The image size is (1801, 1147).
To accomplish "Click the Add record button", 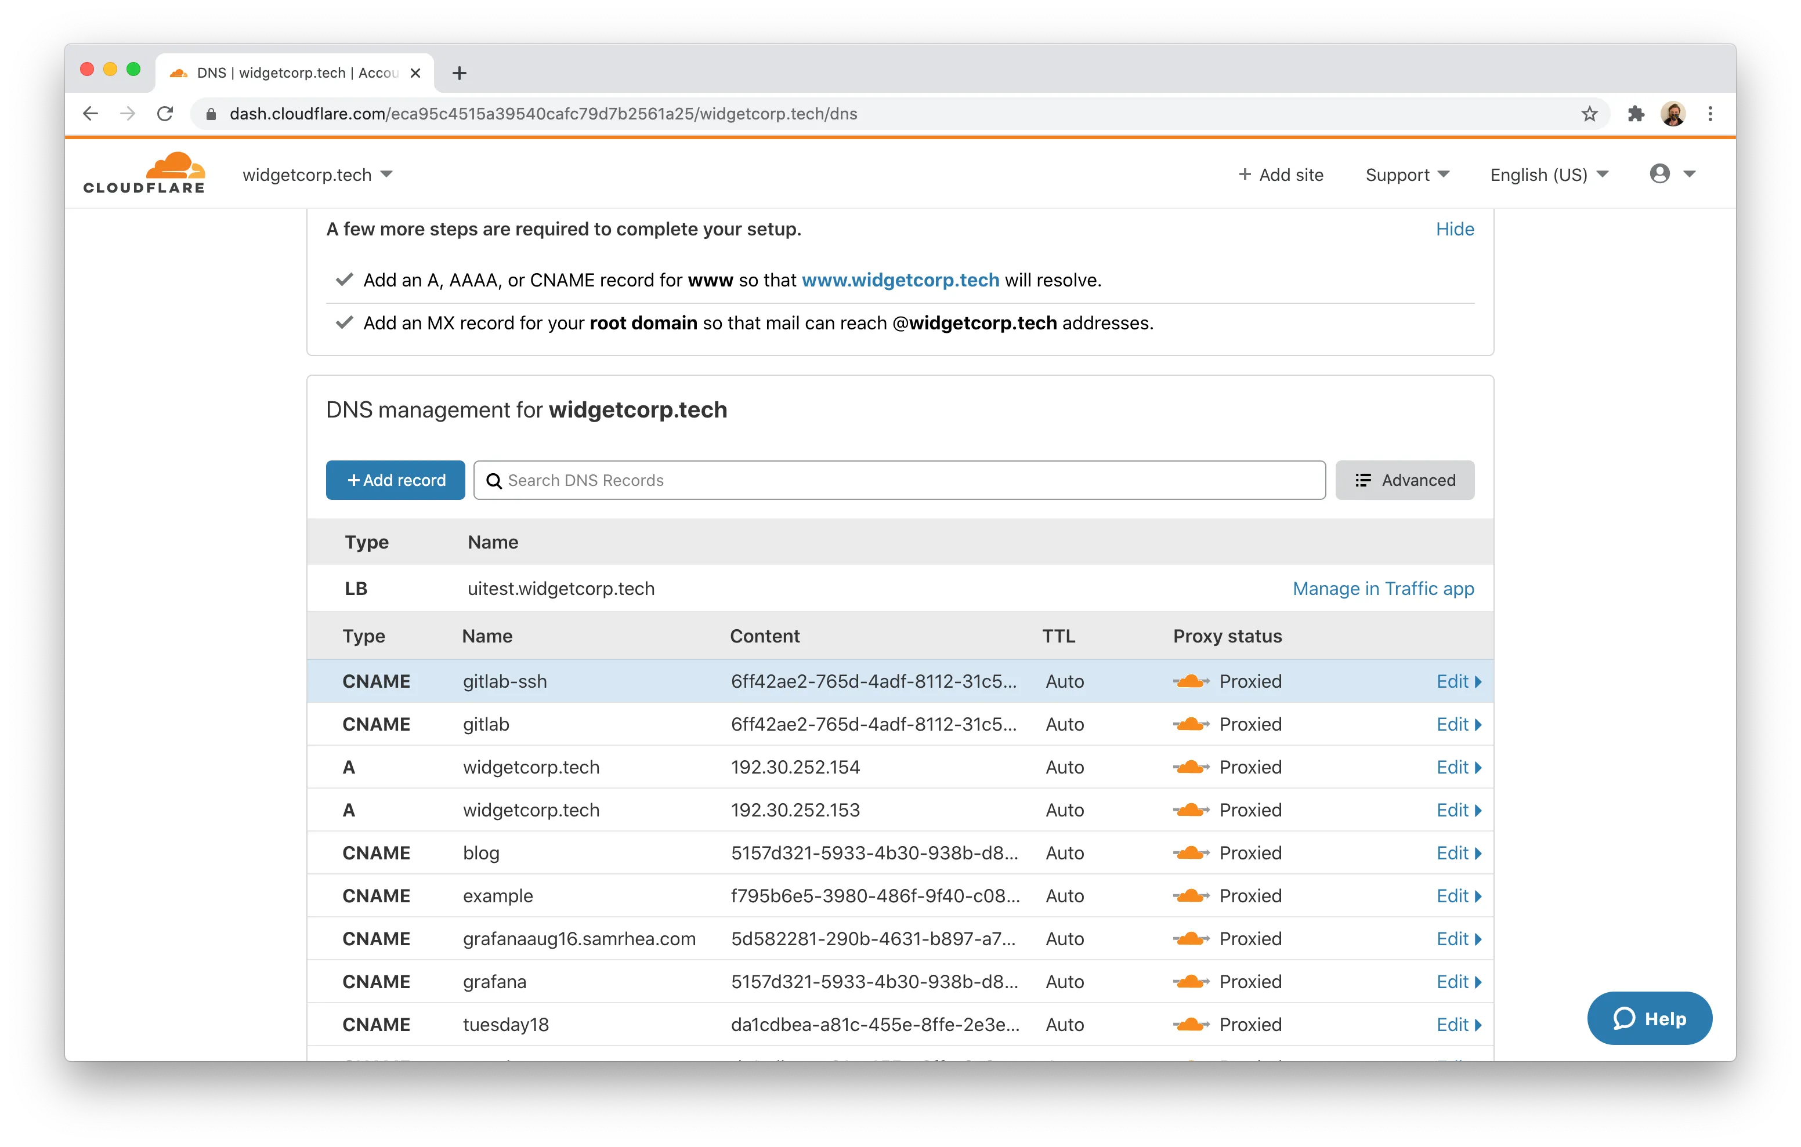I will tap(395, 480).
